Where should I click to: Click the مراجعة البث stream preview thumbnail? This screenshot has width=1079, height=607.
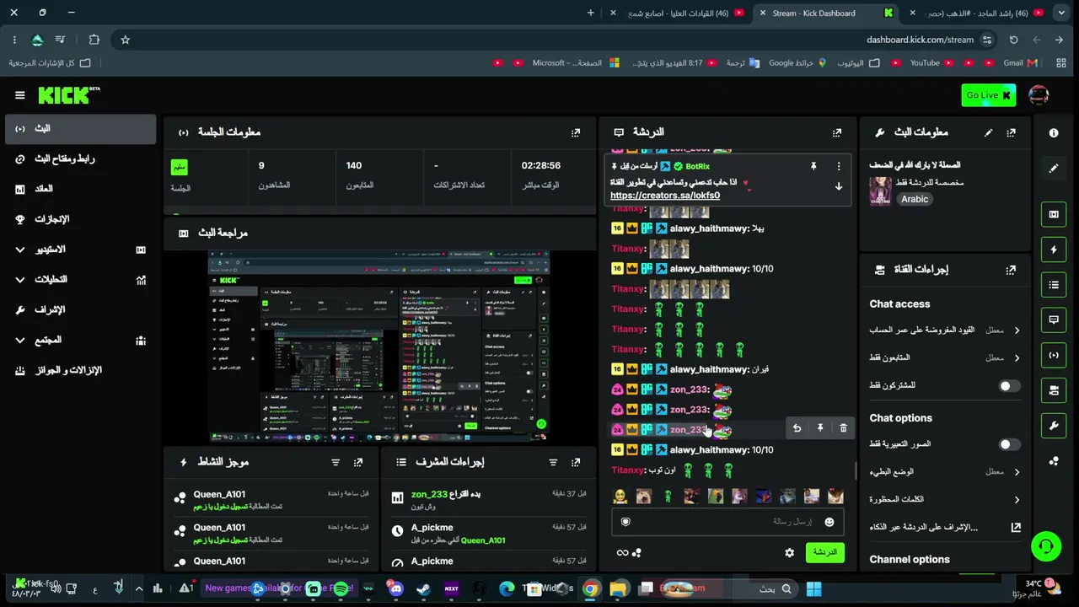pyautogui.click(x=379, y=346)
